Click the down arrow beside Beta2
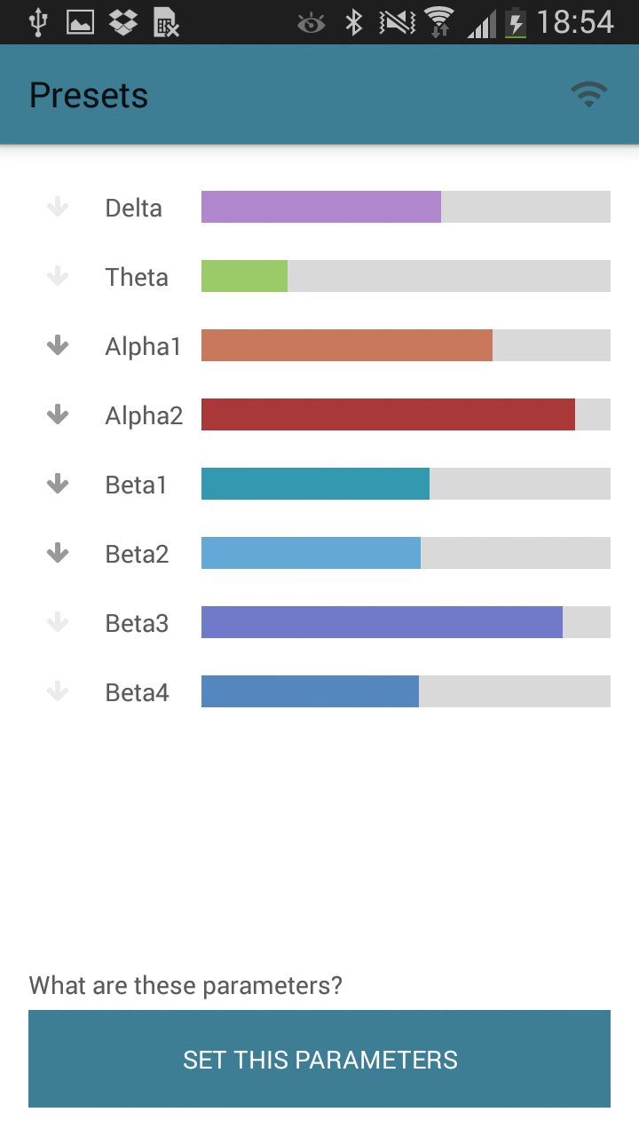The width and height of the screenshot is (639, 1136). click(58, 553)
